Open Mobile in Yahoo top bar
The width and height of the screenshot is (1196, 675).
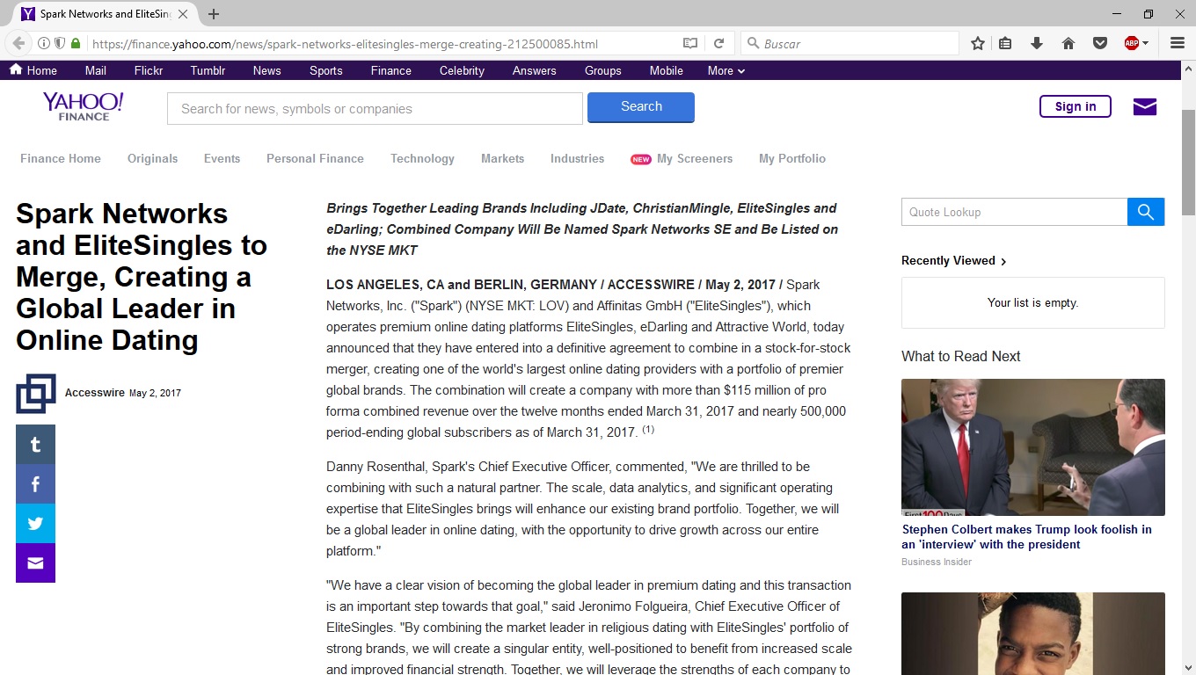pyautogui.click(x=667, y=70)
